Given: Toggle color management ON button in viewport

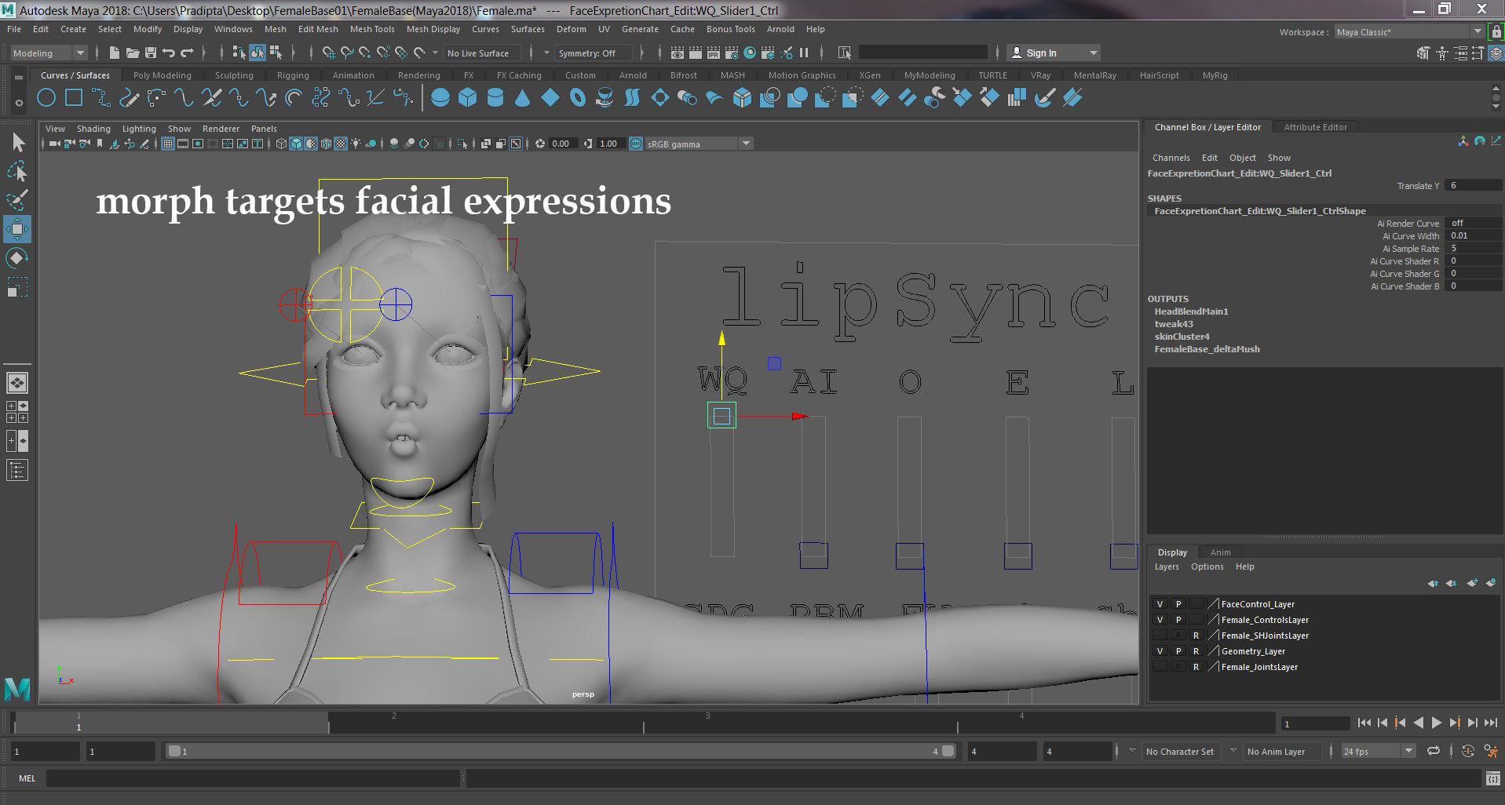Looking at the screenshot, I should [x=636, y=144].
